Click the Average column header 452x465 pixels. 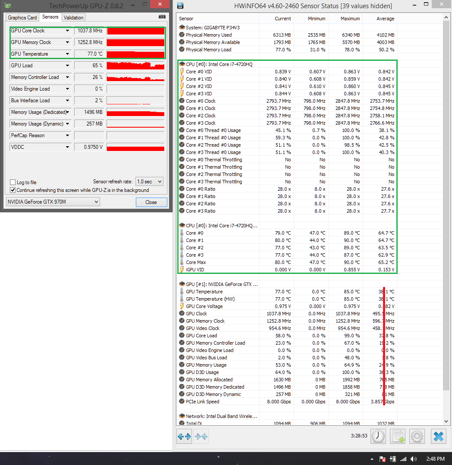380,19
